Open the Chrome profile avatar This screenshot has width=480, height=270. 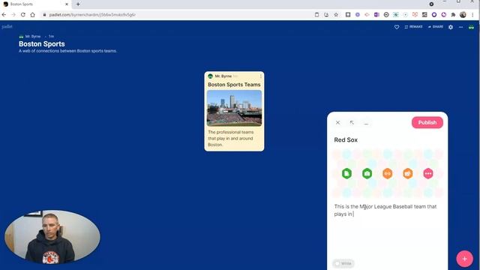(463, 14)
